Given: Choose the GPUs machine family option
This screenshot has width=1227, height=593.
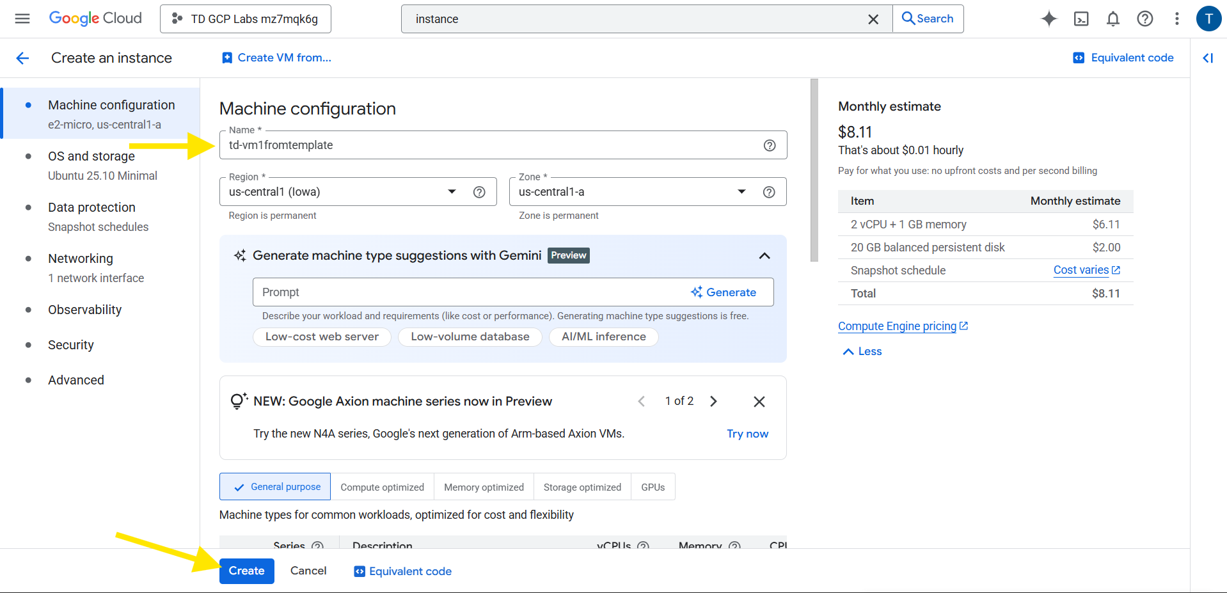Looking at the screenshot, I should [653, 487].
